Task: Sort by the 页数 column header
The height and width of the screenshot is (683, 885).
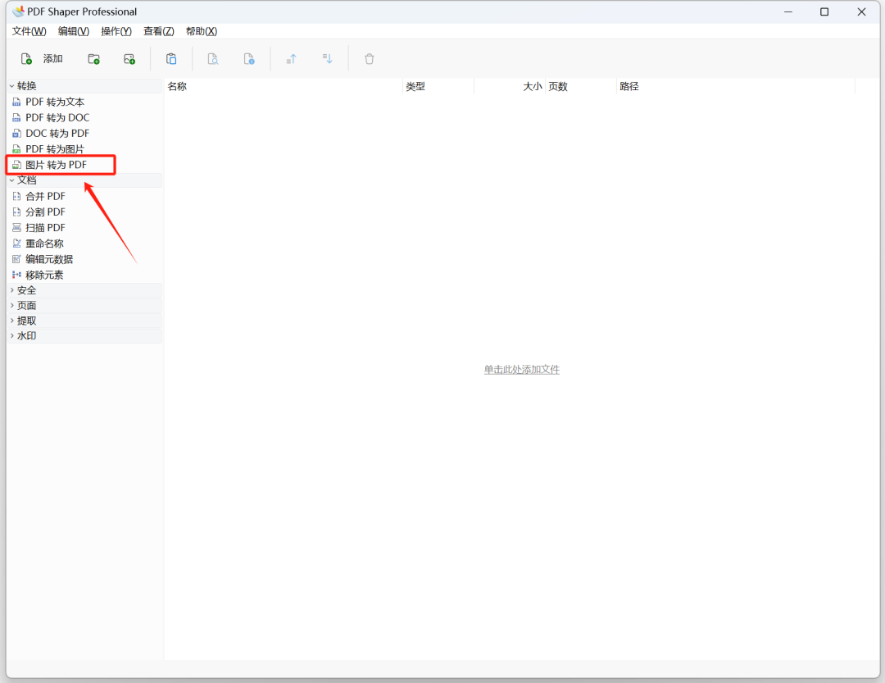Action: [x=581, y=86]
